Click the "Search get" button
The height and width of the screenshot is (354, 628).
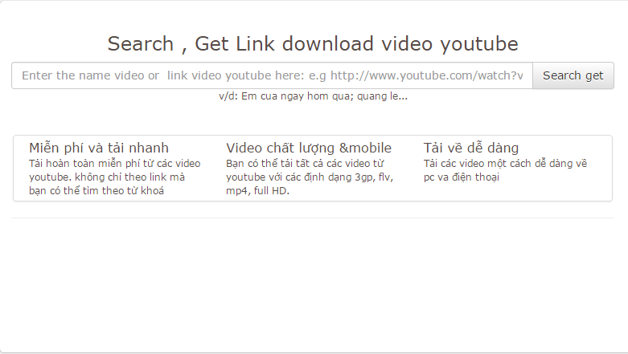point(573,75)
